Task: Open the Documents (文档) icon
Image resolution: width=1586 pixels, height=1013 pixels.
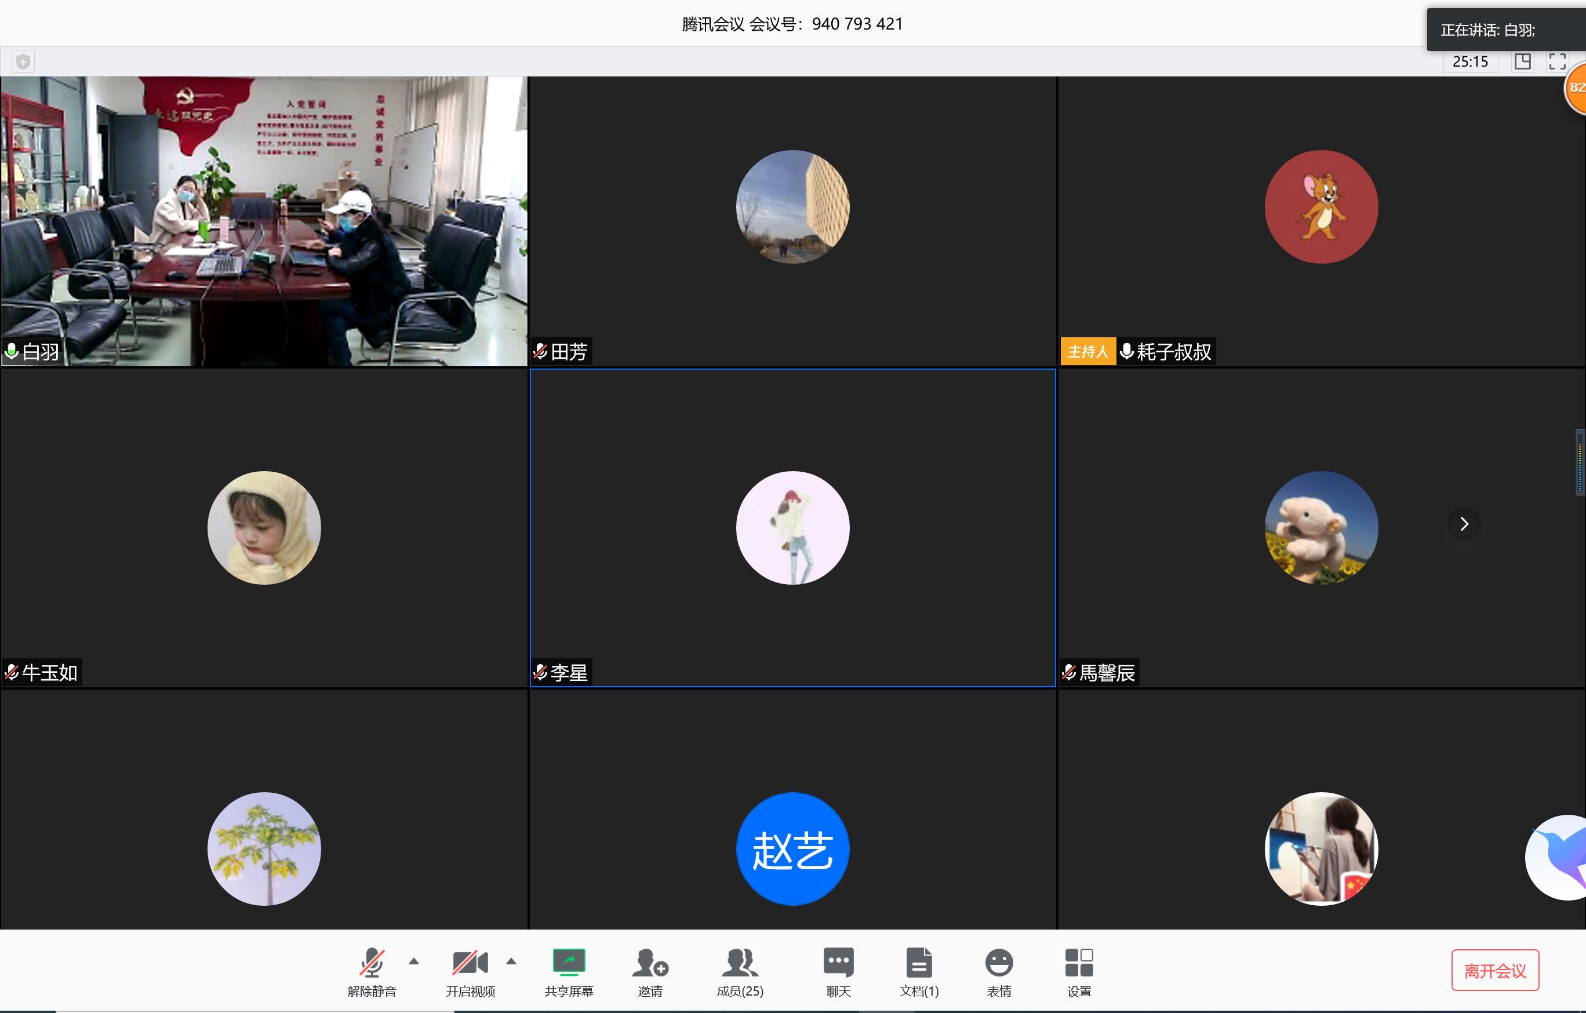Action: (x=919, y=963)
